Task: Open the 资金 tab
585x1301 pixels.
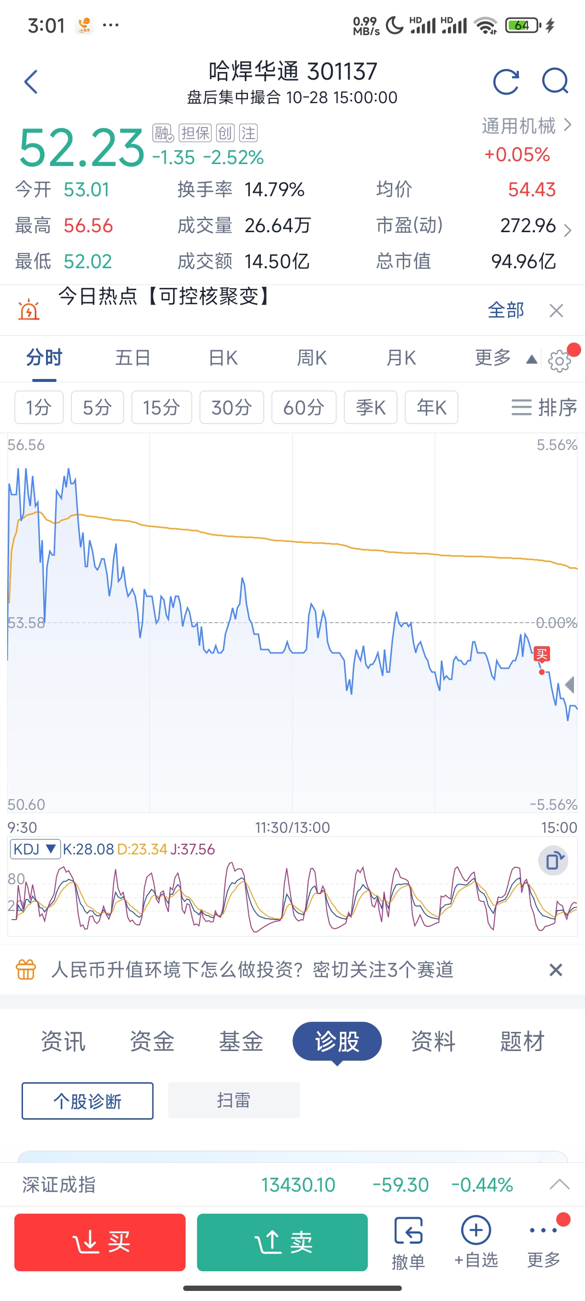Action: 152,1041
